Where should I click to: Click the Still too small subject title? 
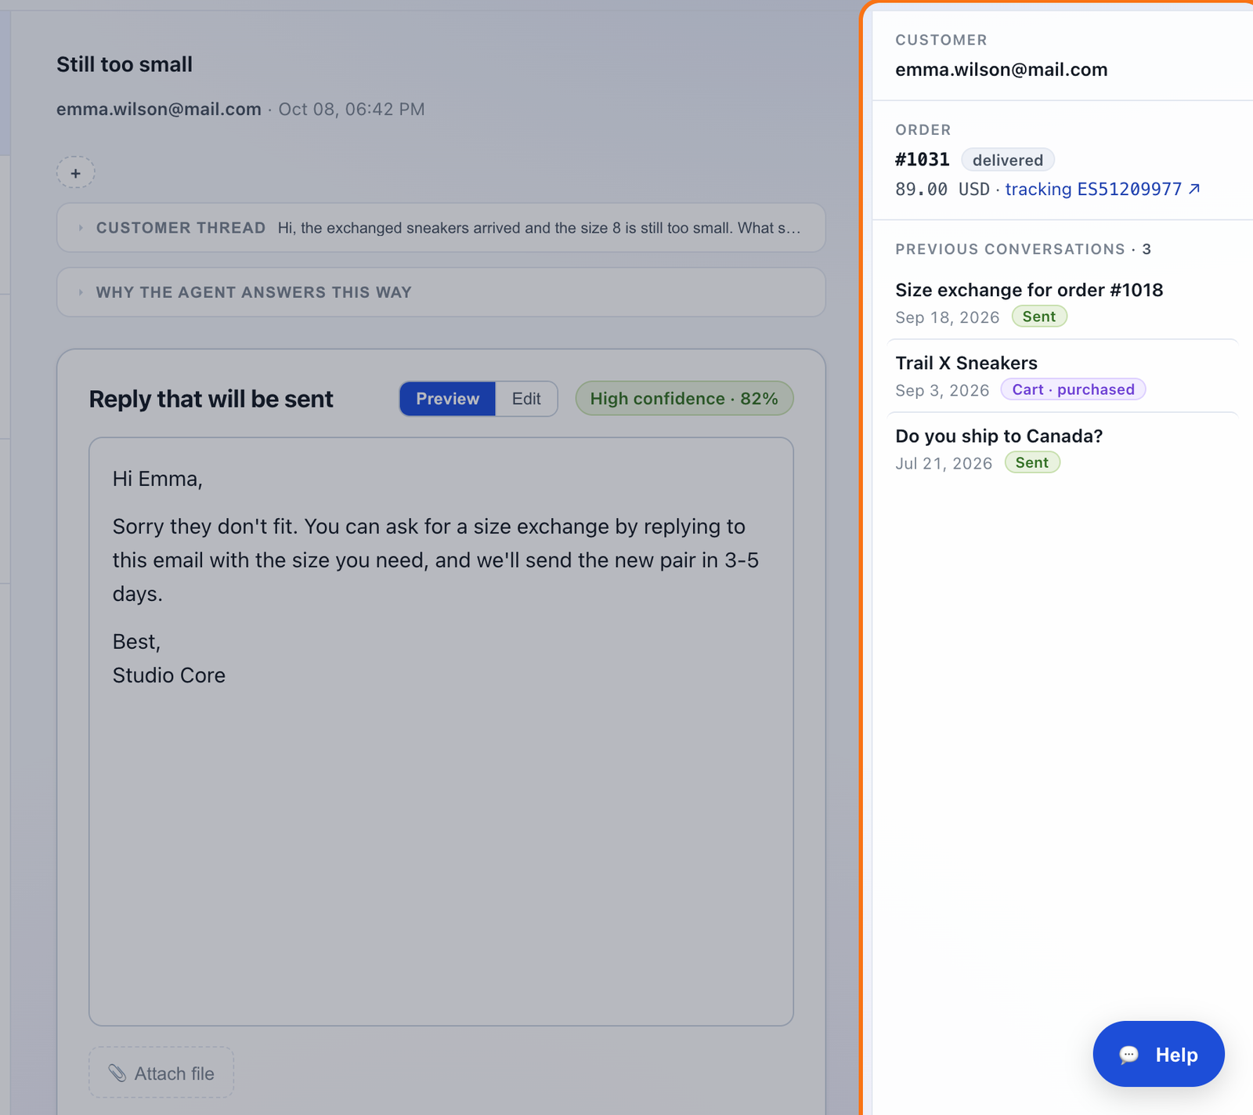pos(125,64)
